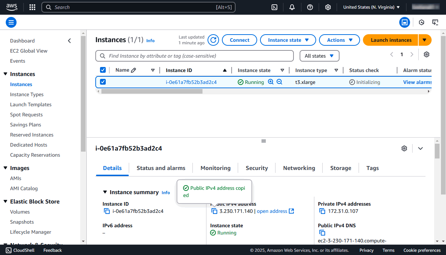The width and height of the screenshot is (446, 255).
Task: Open CloudShell from the bottom bar
Action: coord(20,250)
